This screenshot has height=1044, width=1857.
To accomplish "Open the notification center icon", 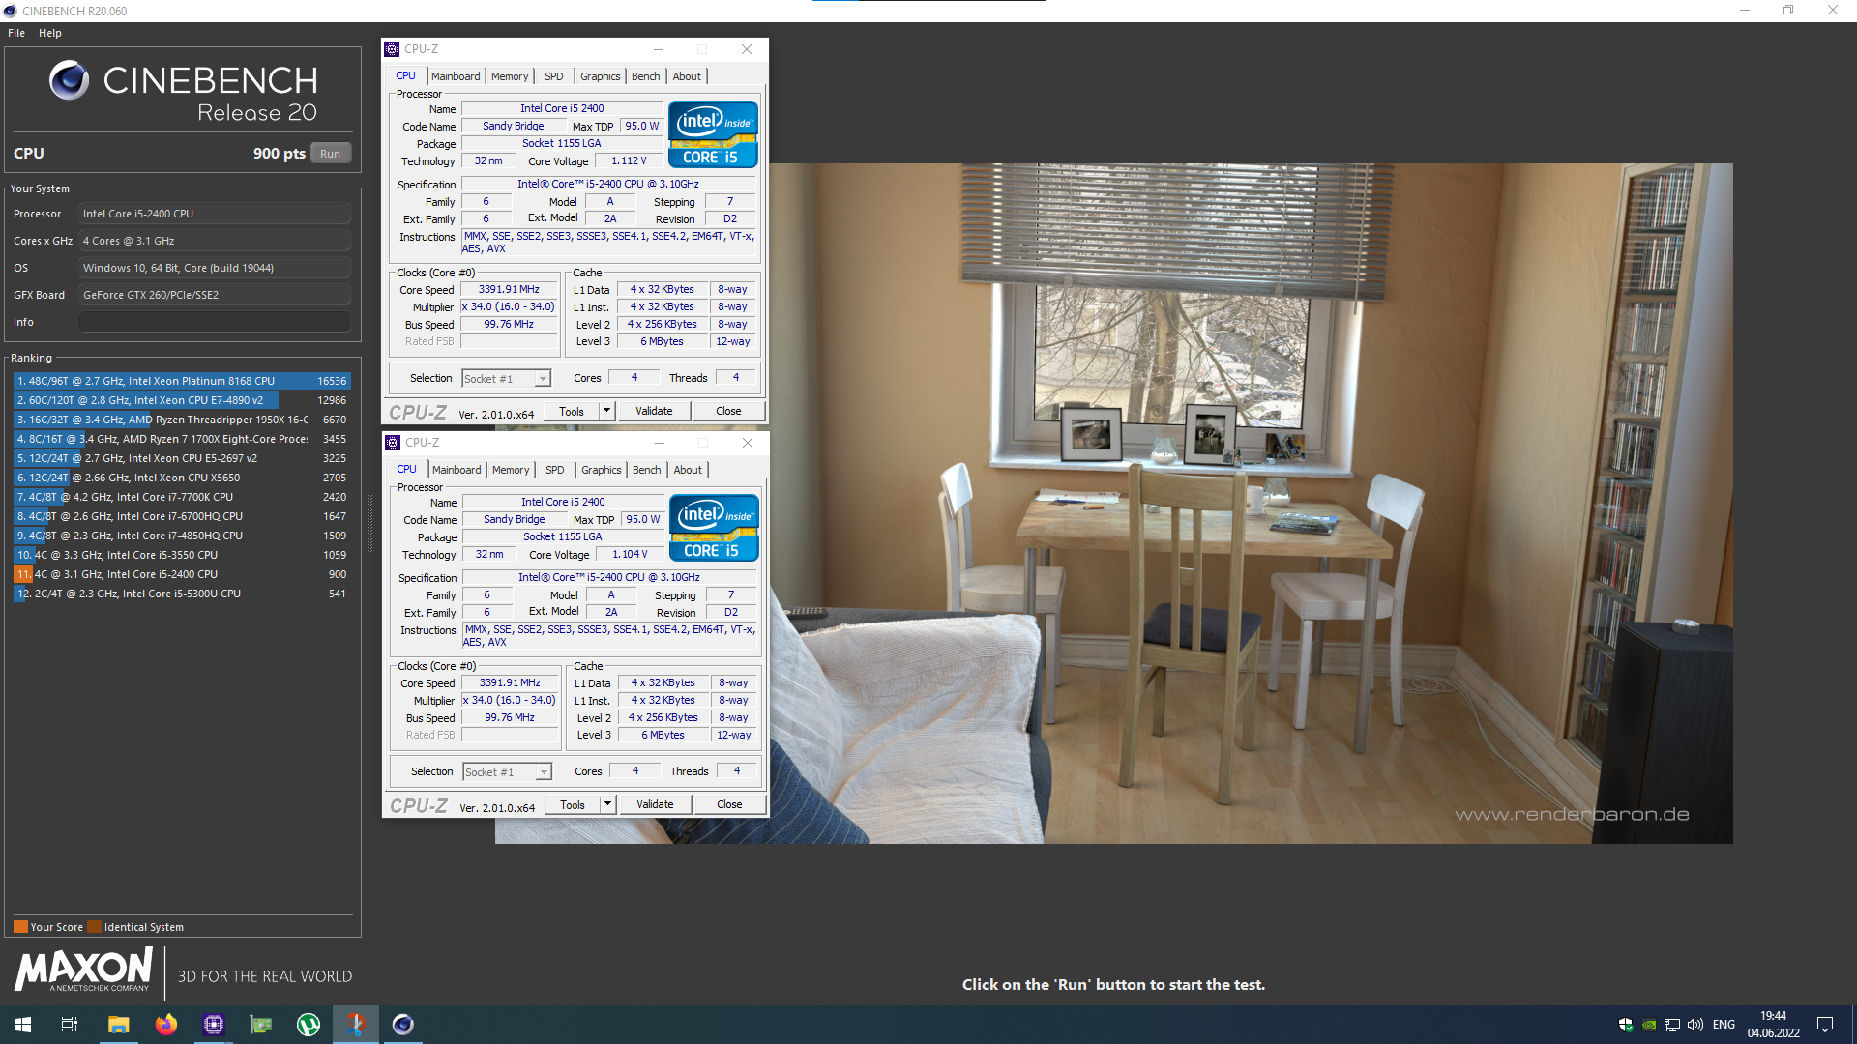I will [x=1825, y=1025].
